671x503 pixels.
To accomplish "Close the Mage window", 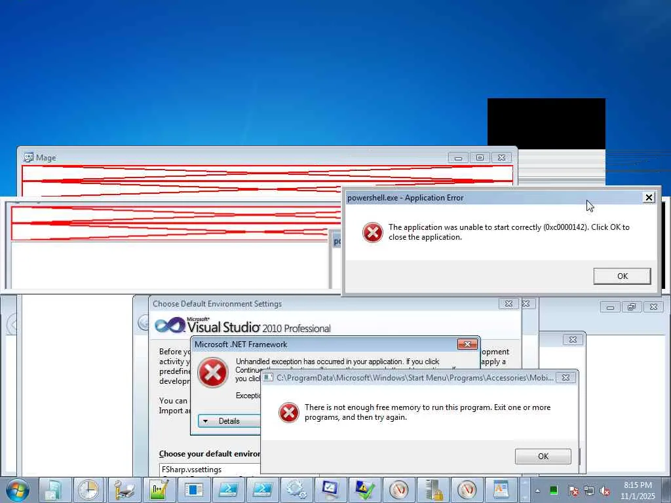I will coord(501,158).
